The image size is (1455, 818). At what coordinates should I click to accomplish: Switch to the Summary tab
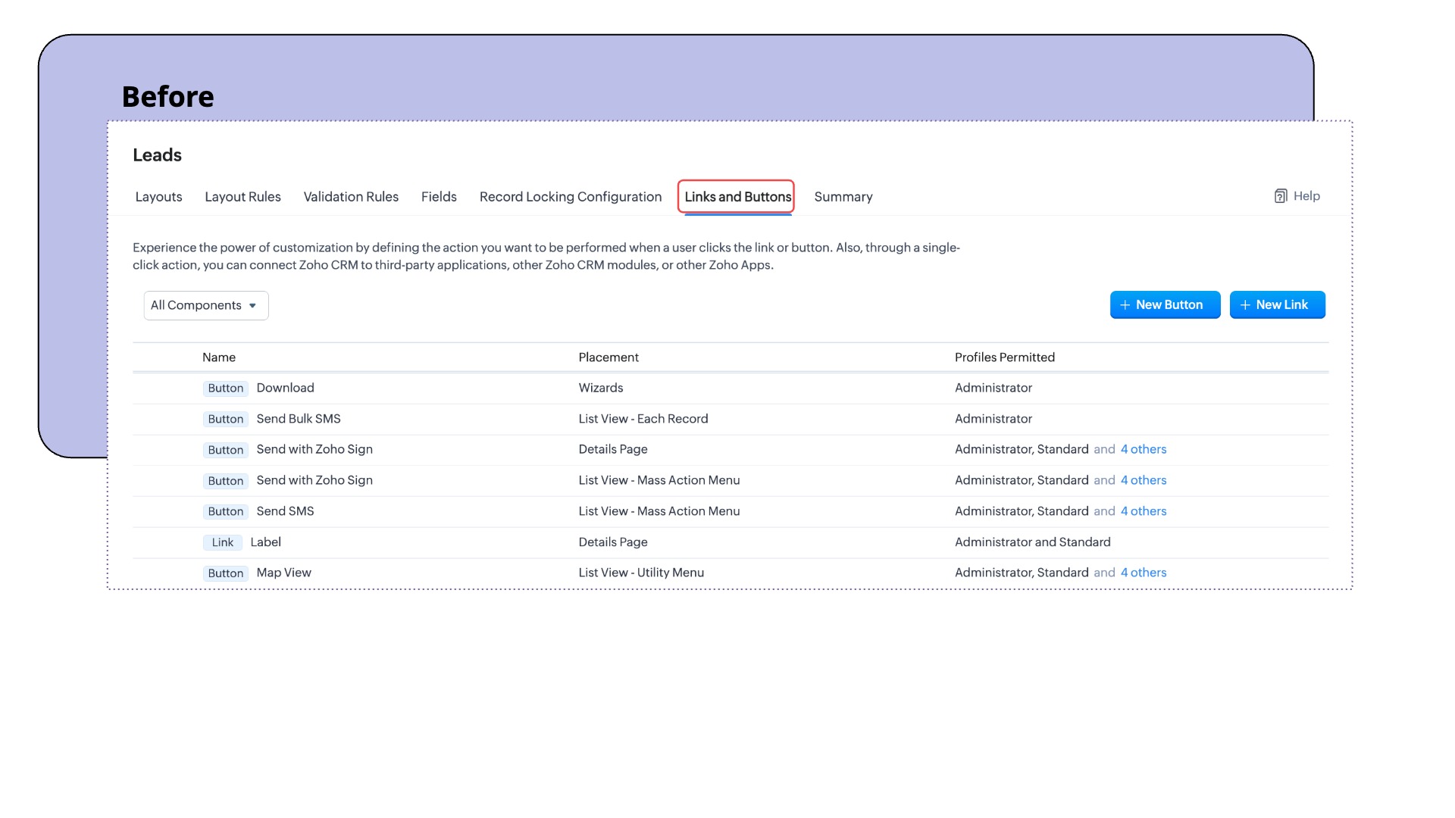point(843,197)
